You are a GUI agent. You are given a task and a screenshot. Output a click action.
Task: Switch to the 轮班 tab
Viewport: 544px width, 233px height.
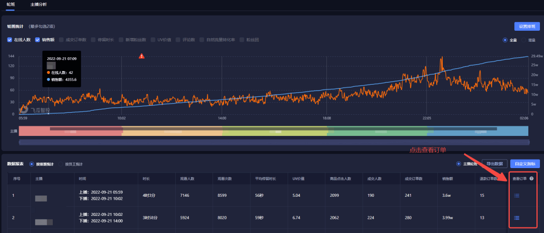pyautogui.click(x=11, y=4)
